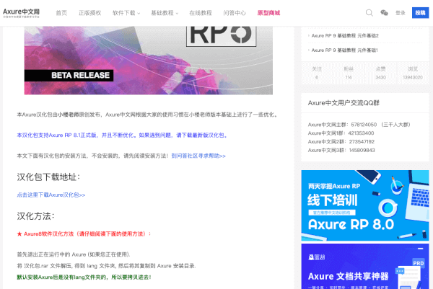
Task: Click the 登录 login link
Action: pyautogui.click(x=400, y=13)
